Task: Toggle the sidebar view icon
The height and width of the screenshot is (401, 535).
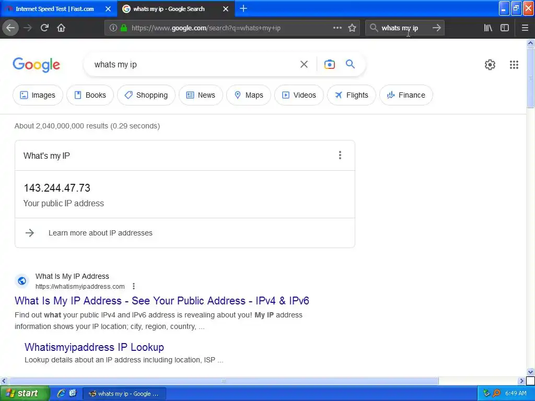Action: [x=505, y=28]
